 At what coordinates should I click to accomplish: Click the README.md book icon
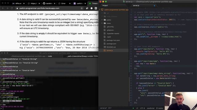pyautogui.click(x=105, y=47)
